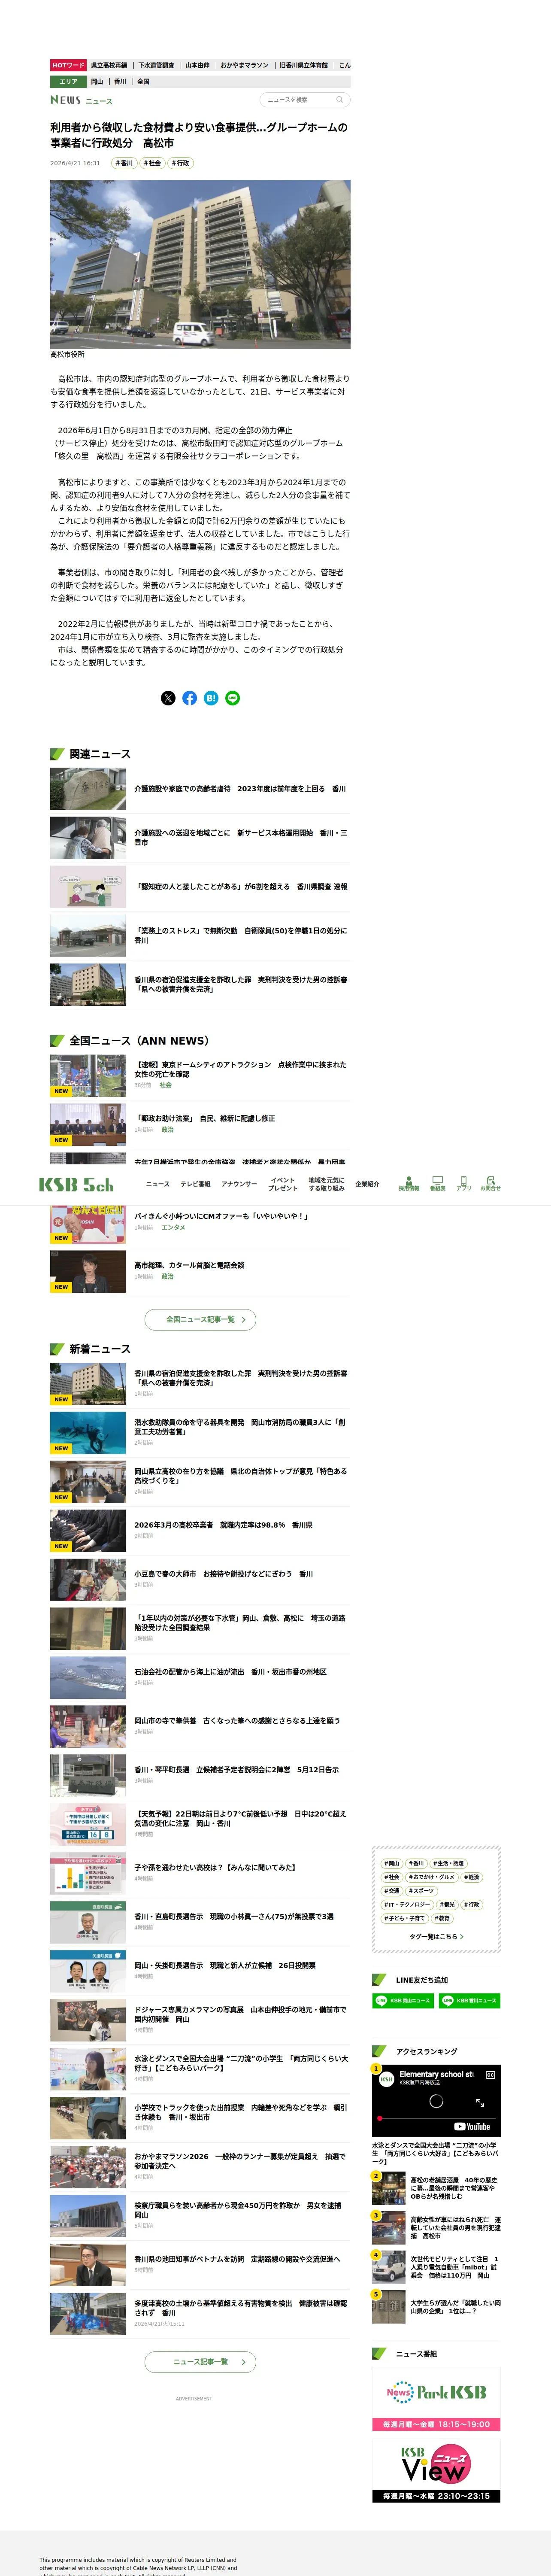Screen dimensions: 551x2576
Task: Open アナウンサー in the navigation bar
Action: pyautogui.click(x=239, y=1184)
